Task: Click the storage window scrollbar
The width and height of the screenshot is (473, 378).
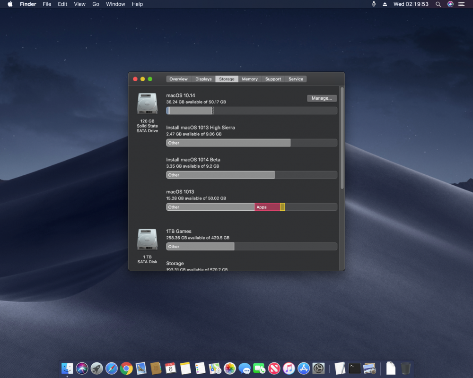Action: [x=342, y=138]
